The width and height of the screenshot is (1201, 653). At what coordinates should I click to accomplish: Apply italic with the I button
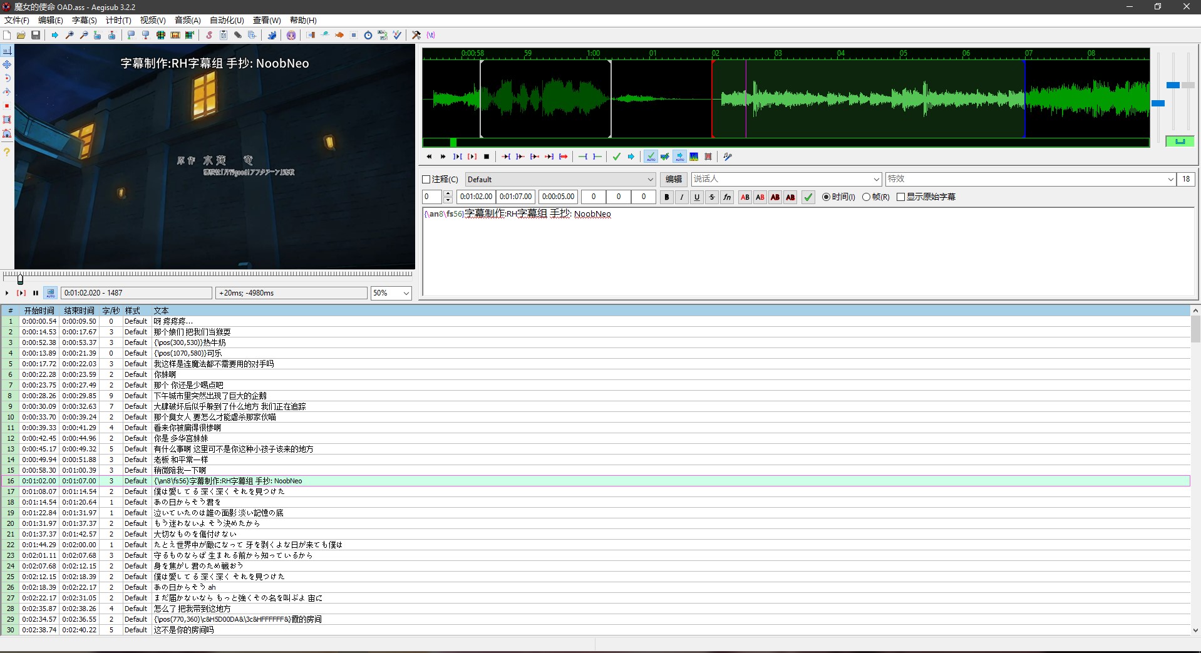[x=682, y=197]
